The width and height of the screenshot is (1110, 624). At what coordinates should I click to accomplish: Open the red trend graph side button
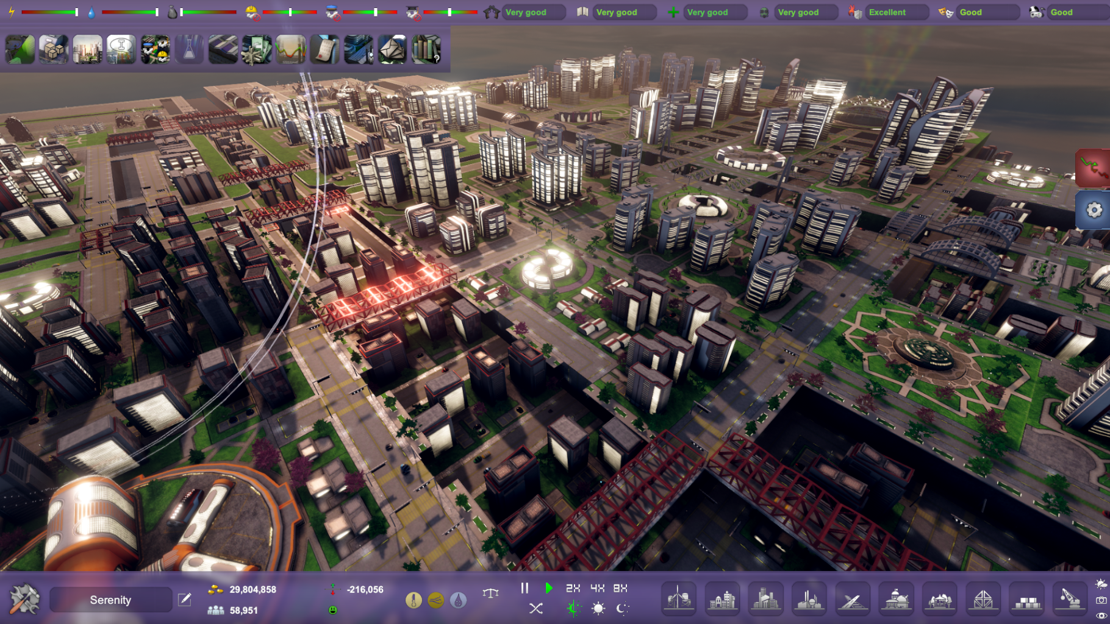1093,168
